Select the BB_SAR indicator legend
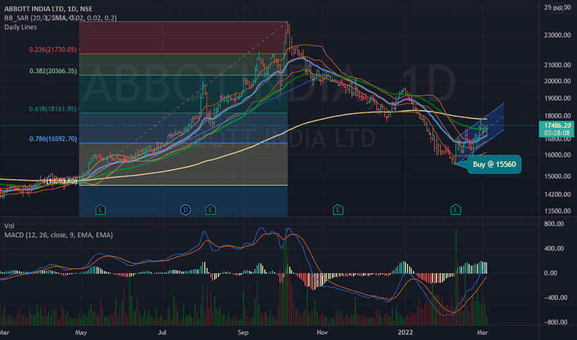 click(60, 18)
